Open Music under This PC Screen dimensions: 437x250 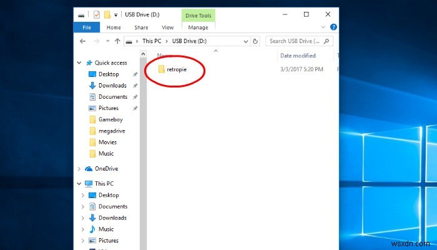click(106, 229)
